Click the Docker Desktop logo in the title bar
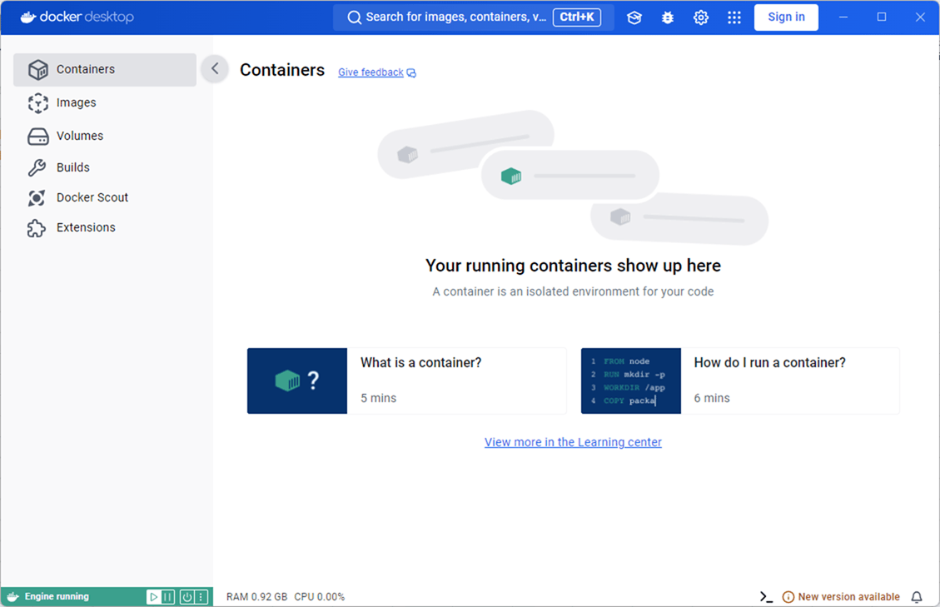This screenshot has width=940, height=607. (x=77, y=17)
